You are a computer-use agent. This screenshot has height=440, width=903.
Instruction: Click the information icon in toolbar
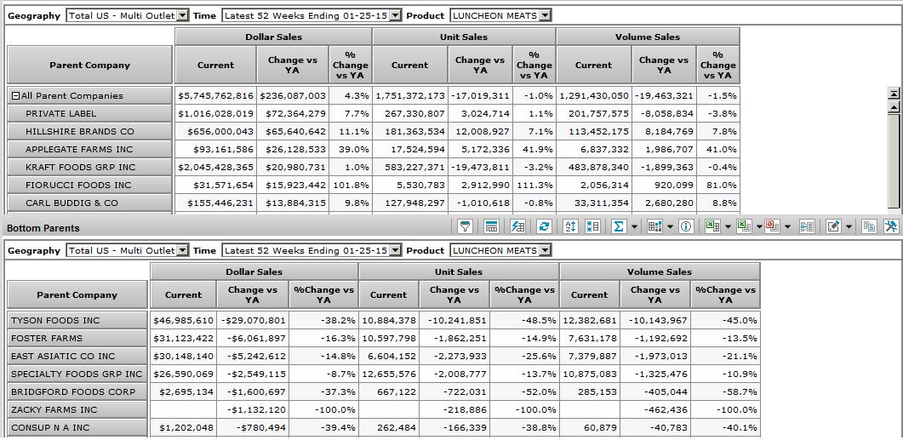coord(686,226)
